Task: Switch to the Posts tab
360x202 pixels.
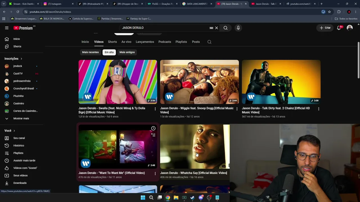Action: pyautogui.click(x=196, y=42)
